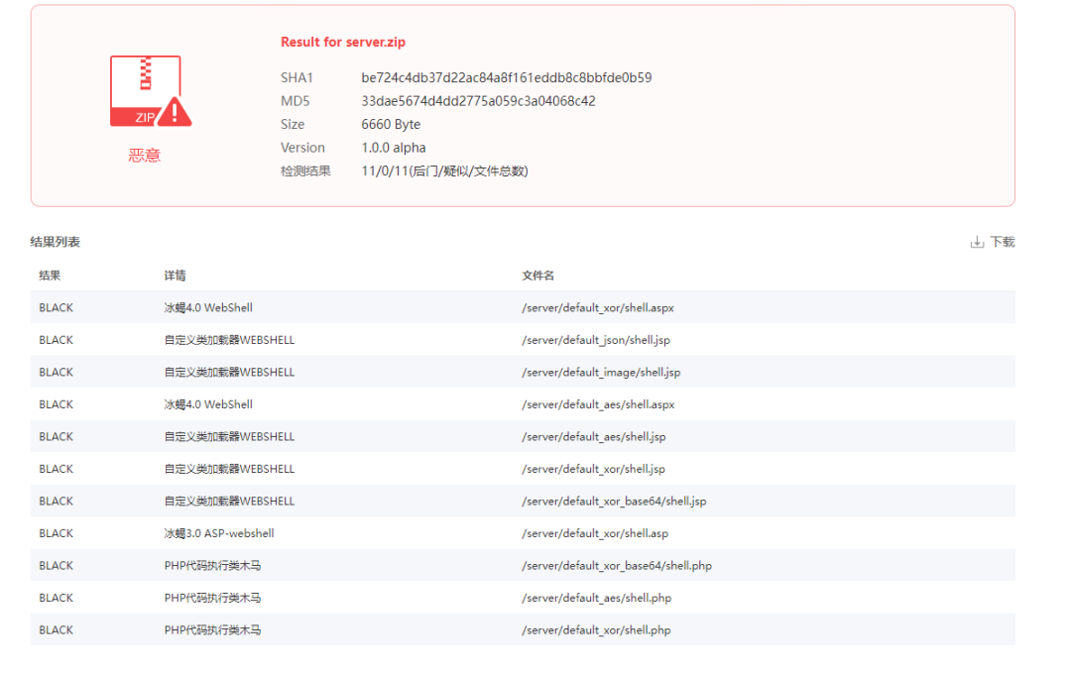The height and width of the screenshot is (676, 1071).
Task: Click '冰蝎3.0 ASP-webshell' detail cell
Action: coord(219,533)
